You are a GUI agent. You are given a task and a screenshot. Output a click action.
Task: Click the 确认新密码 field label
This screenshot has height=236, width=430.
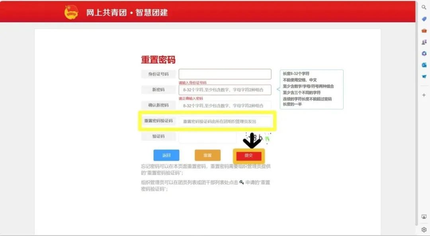[x=158, y=105]
